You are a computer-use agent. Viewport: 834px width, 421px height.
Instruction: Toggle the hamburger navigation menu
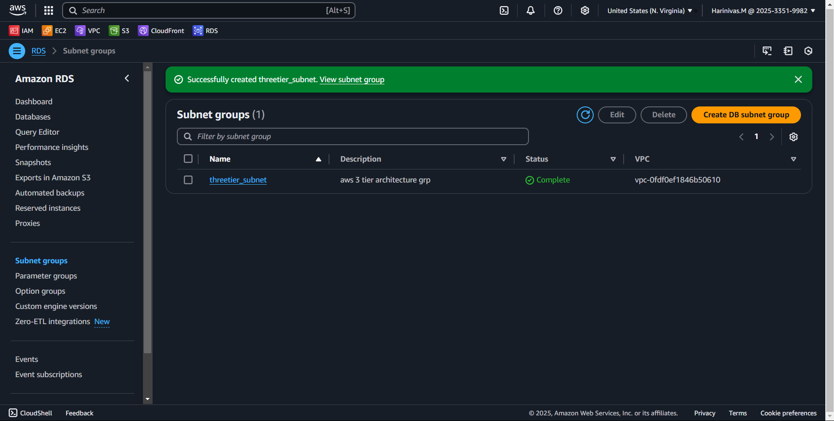coord(17,51)
